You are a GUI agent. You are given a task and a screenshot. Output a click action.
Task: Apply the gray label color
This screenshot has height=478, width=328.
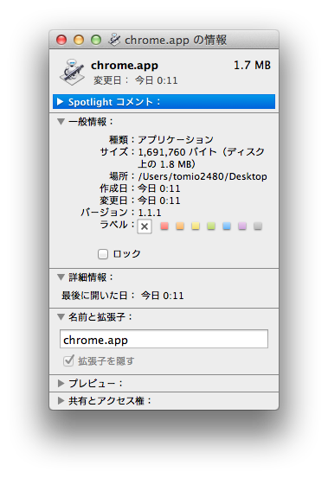(x=258, y=226)
